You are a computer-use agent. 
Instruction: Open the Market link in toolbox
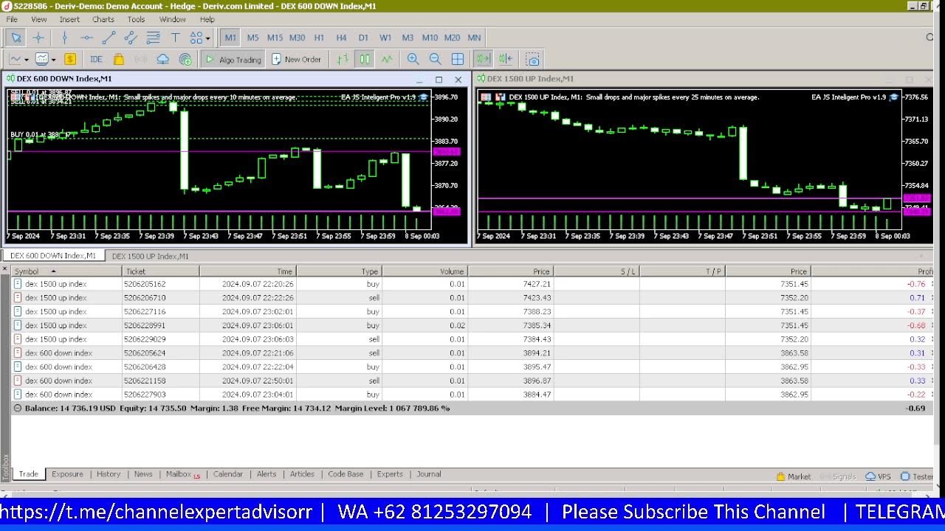(x=794, y=476)
